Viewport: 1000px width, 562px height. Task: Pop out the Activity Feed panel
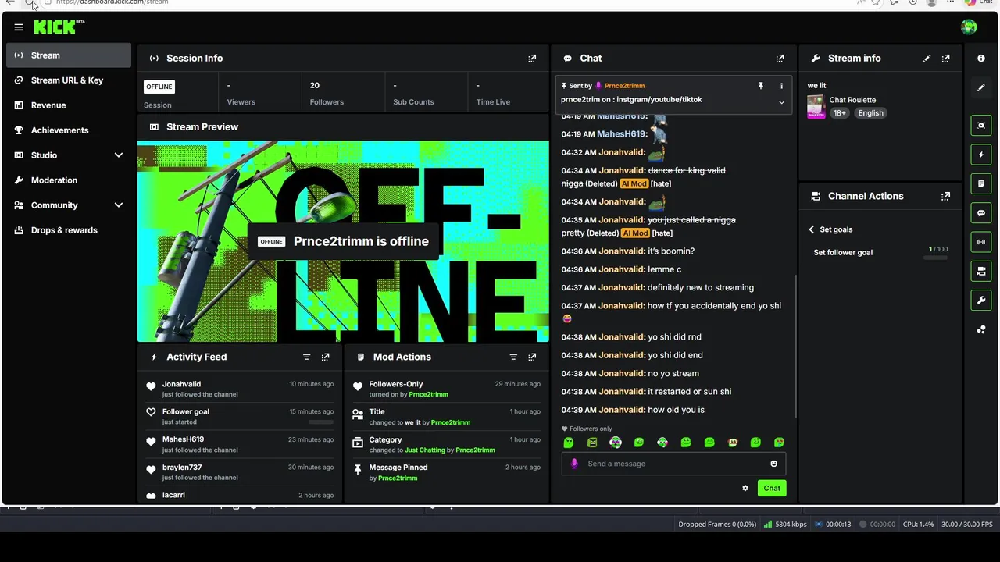tap(325, 357)
